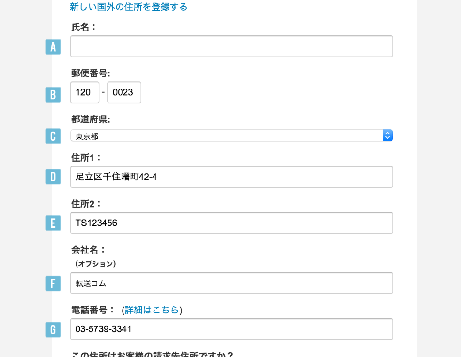
Task: Click the 新しい国外の住所を登録する heading link
Action: point(128,7)
